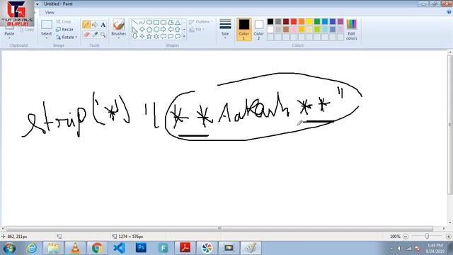The height and width of the screenshot is (255, 453).
Task: Click the zoom slider handle
Action: click(427, 237)
